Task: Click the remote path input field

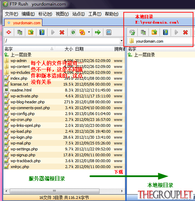Action: pos(62,41)
